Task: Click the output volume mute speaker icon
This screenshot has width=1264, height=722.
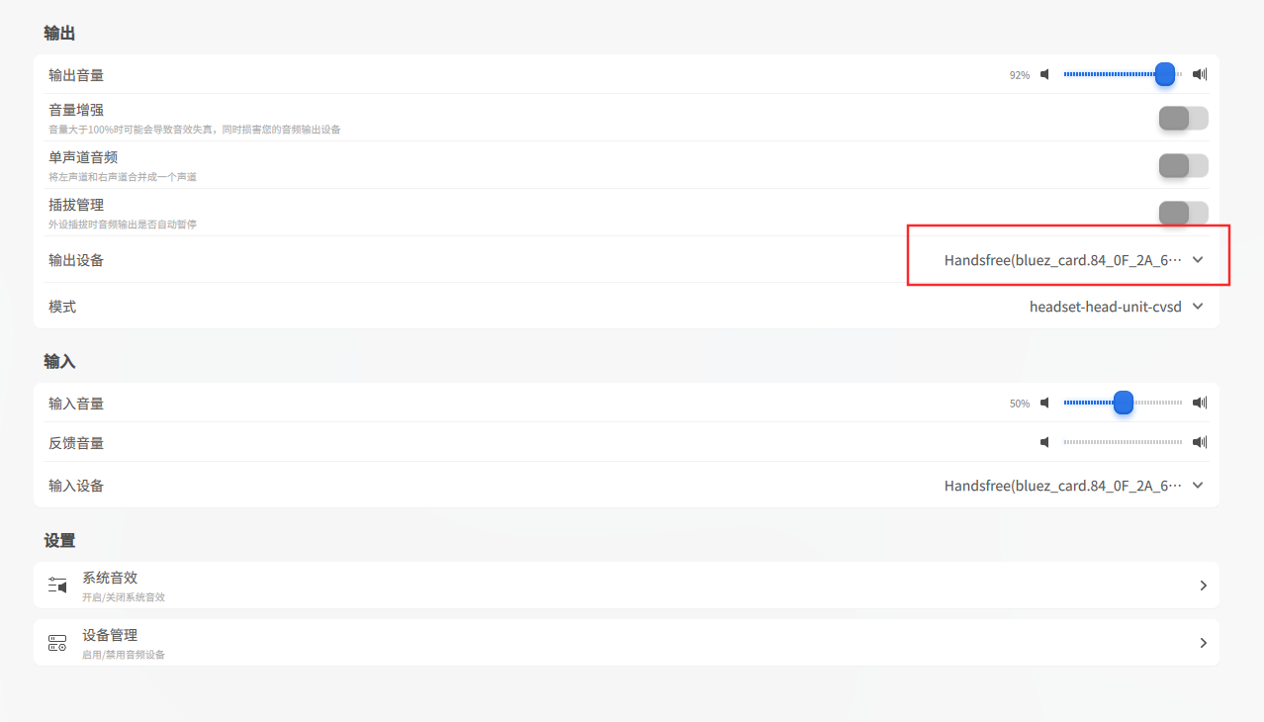Action: (1044, 74)
